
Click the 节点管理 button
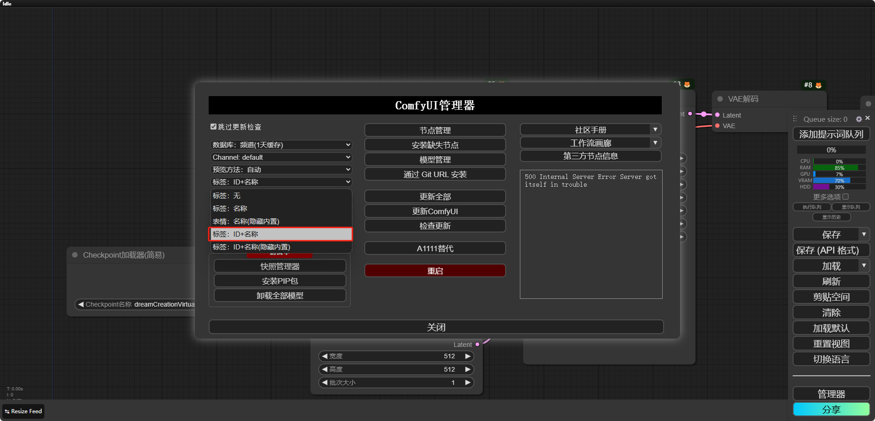coord(435,130)
